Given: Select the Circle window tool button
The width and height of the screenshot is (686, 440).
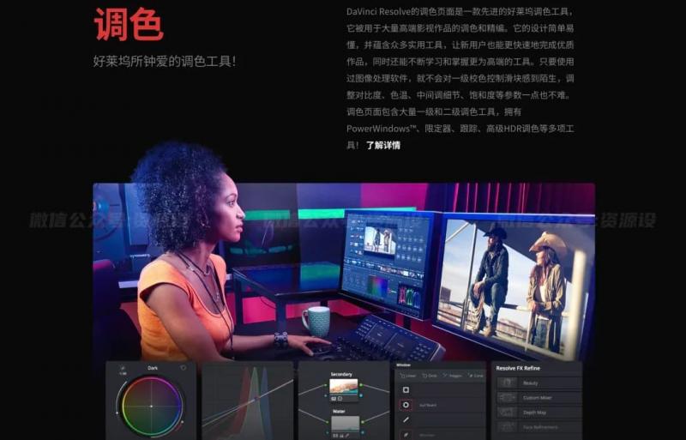Looking at the screenshot, I should click(x=431, y=376).
